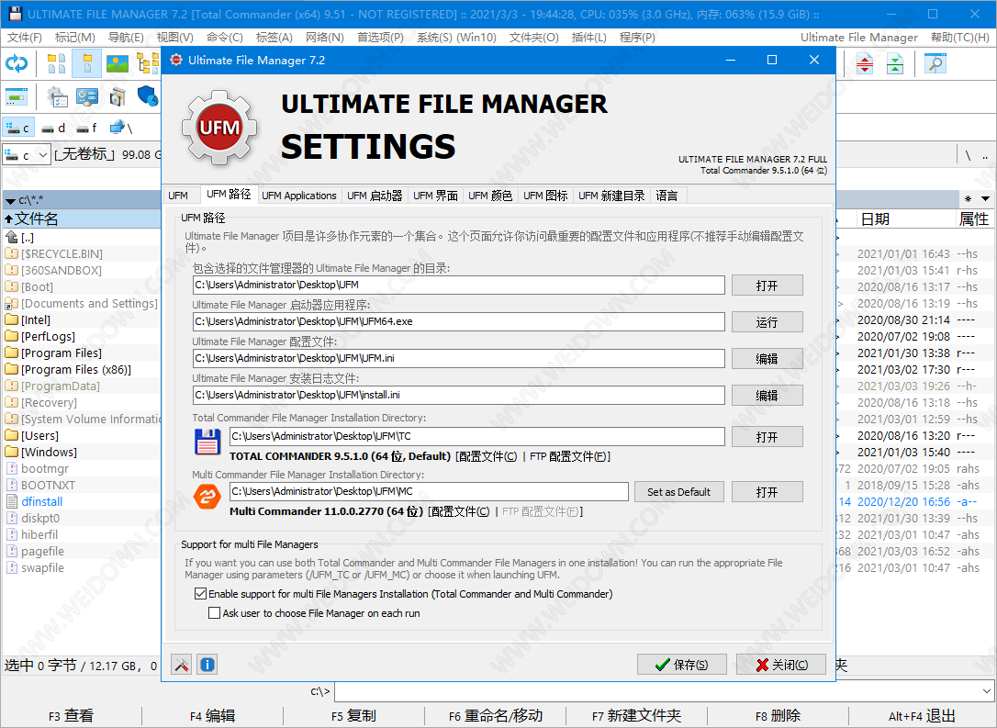Screen dimensions: 997x728
Task: Click 关闭(C) close button
Action: (781, 665)
